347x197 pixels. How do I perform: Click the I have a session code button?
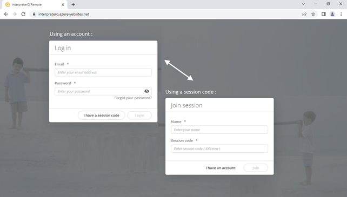[x=102, y=115]
